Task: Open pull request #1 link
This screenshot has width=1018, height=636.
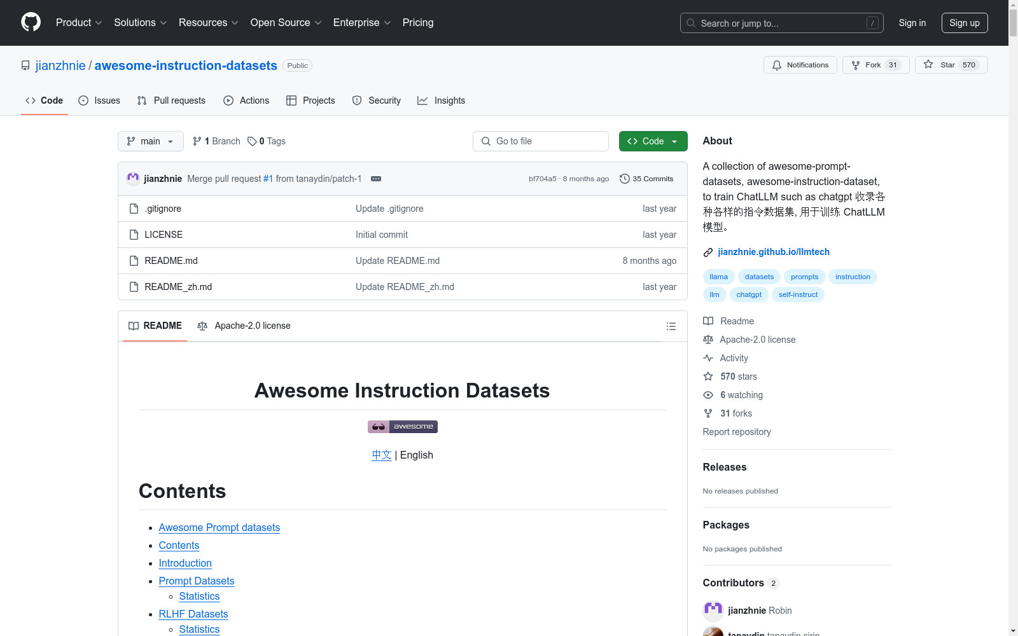Action: (268, 179)
